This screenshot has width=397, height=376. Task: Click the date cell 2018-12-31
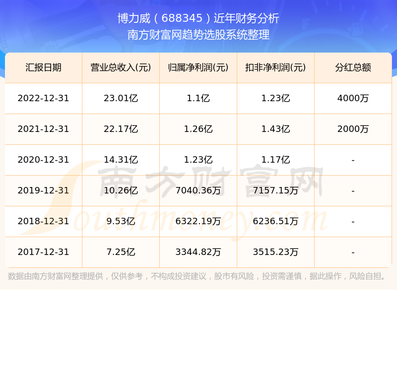(x=43, y=221)
